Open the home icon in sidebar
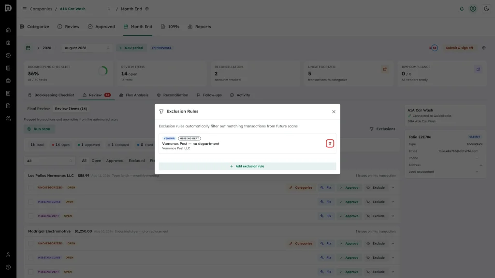The width and height of the screenshot is (495, 278). click(8, 30)
